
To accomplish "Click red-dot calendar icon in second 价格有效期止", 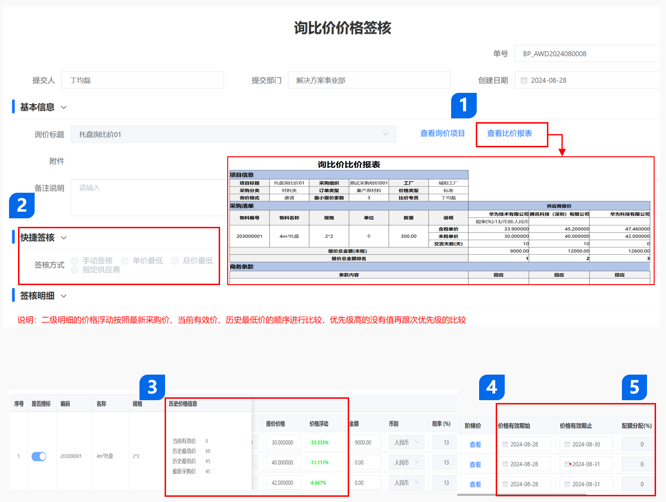I will pos(567,464).
